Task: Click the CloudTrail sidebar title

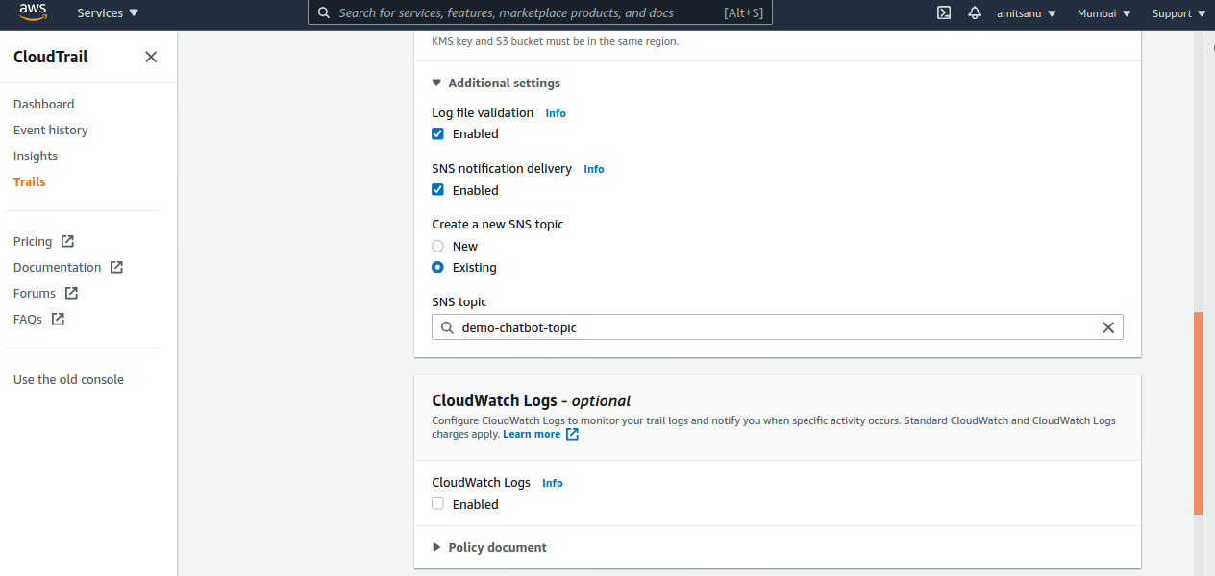Action: coord(50,57)
